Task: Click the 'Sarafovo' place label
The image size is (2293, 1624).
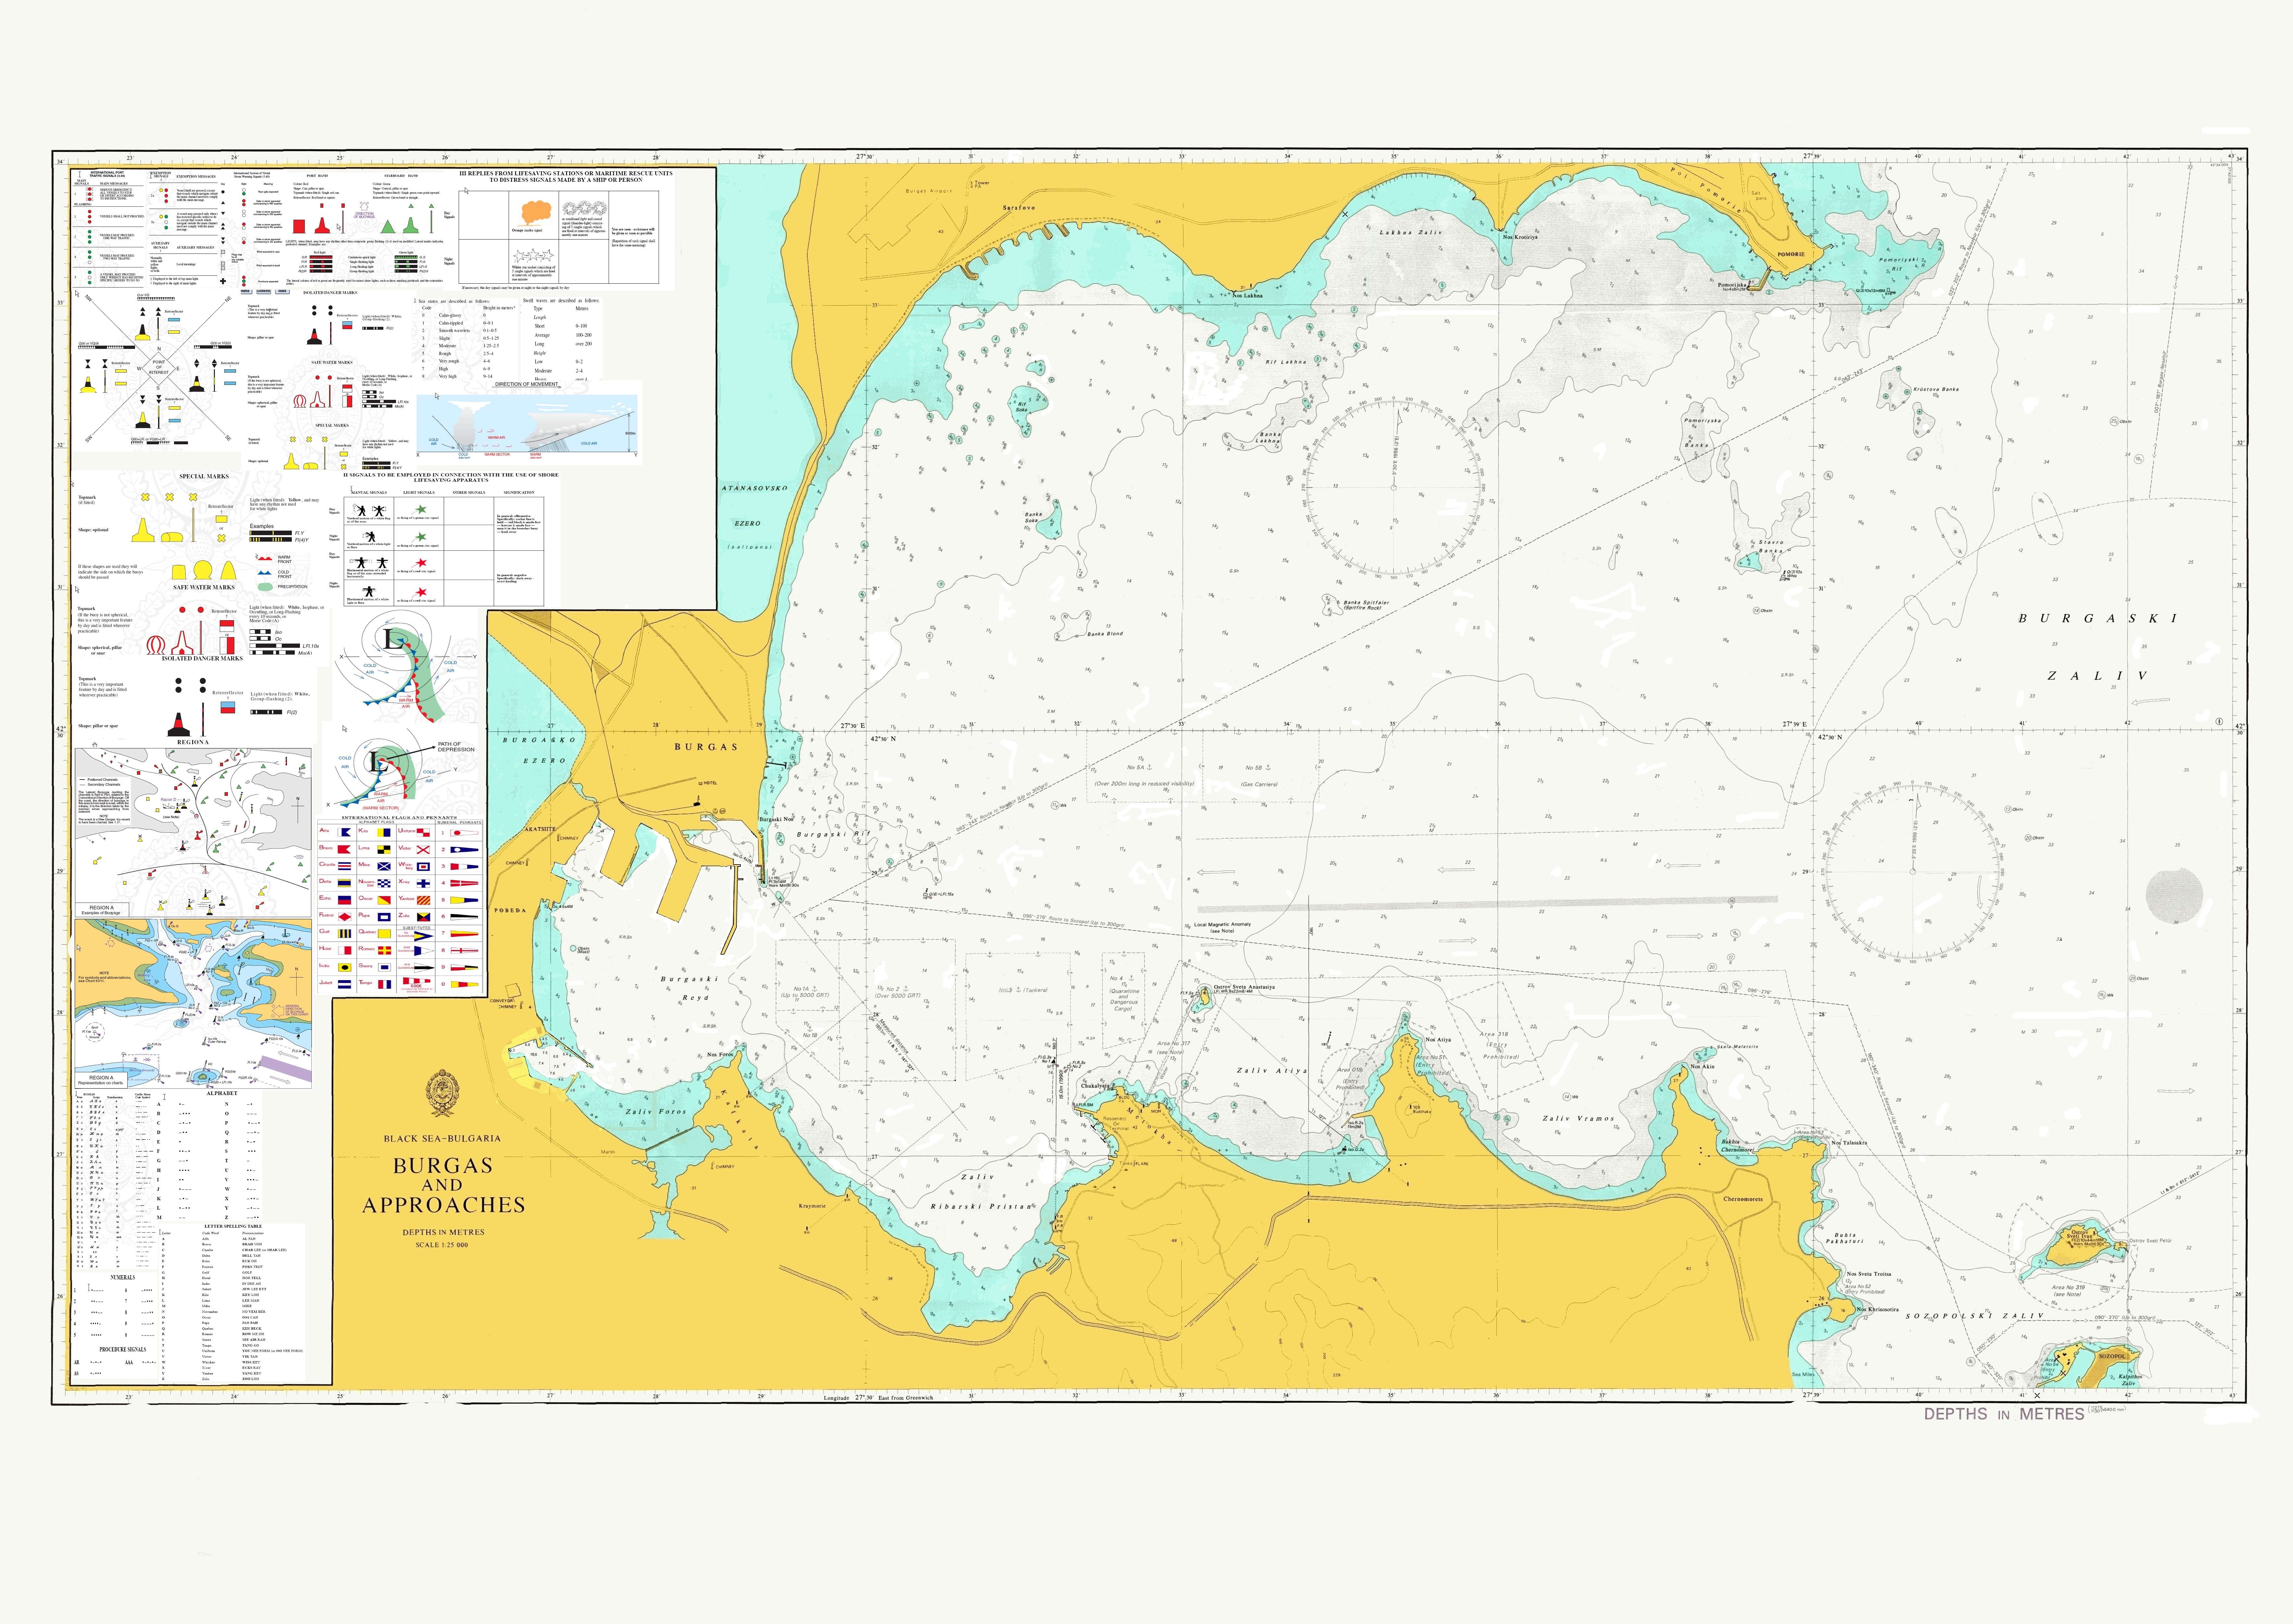Action: pyautogui.click(x=1019, y=208)
